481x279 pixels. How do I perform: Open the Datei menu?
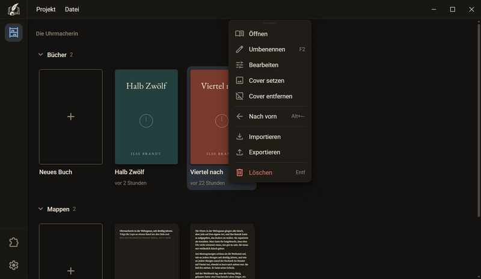[x=72, y=10]
